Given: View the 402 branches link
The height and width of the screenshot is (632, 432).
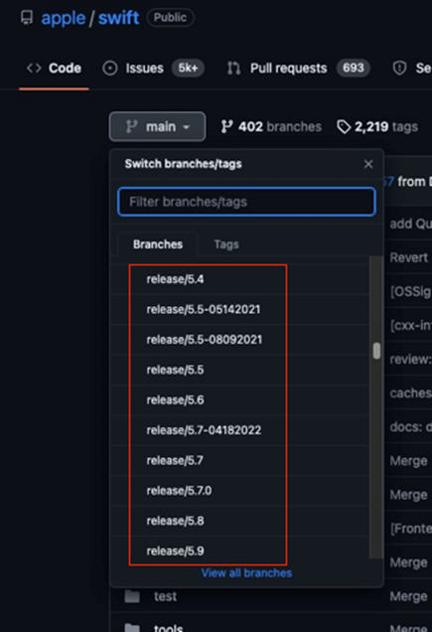Looking at the screenshot, I should 271,126.
